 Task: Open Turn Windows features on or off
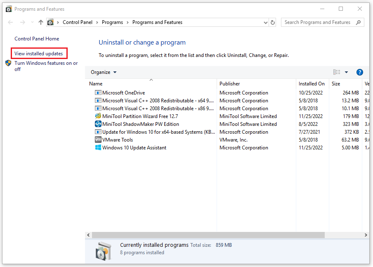(46, 66)
